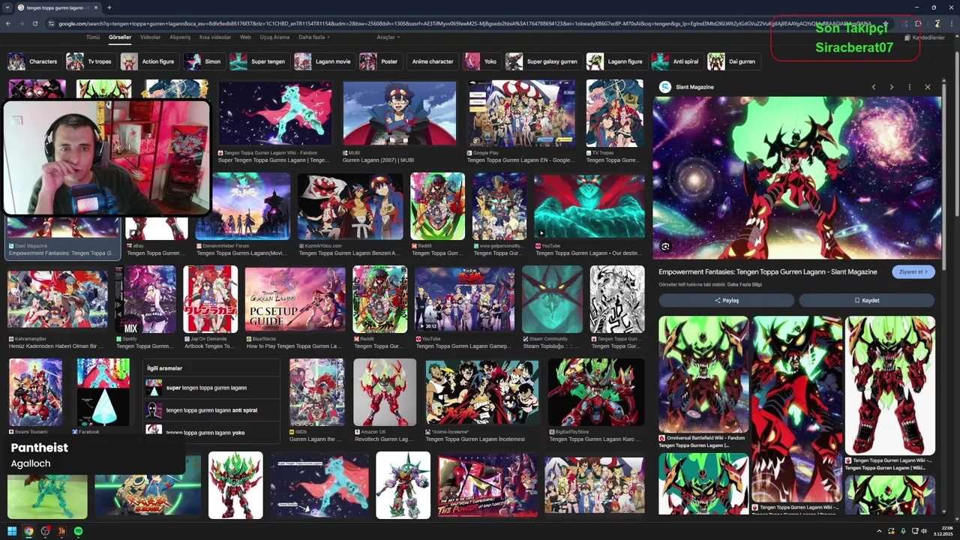Open the BigBadToyStore Kuro figure thumbnail
Screen dimensions: 960x540
(596, 392)
